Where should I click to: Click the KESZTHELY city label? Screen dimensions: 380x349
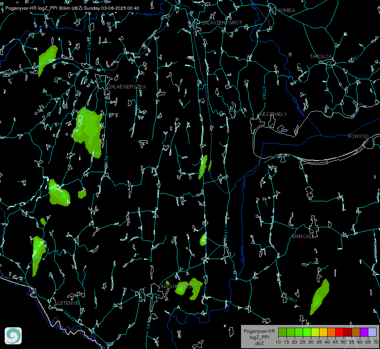[273, 114]
